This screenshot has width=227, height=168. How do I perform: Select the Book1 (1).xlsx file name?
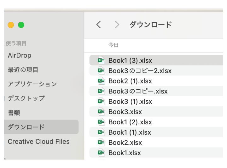pyautogui.click(x=130, y=132)
